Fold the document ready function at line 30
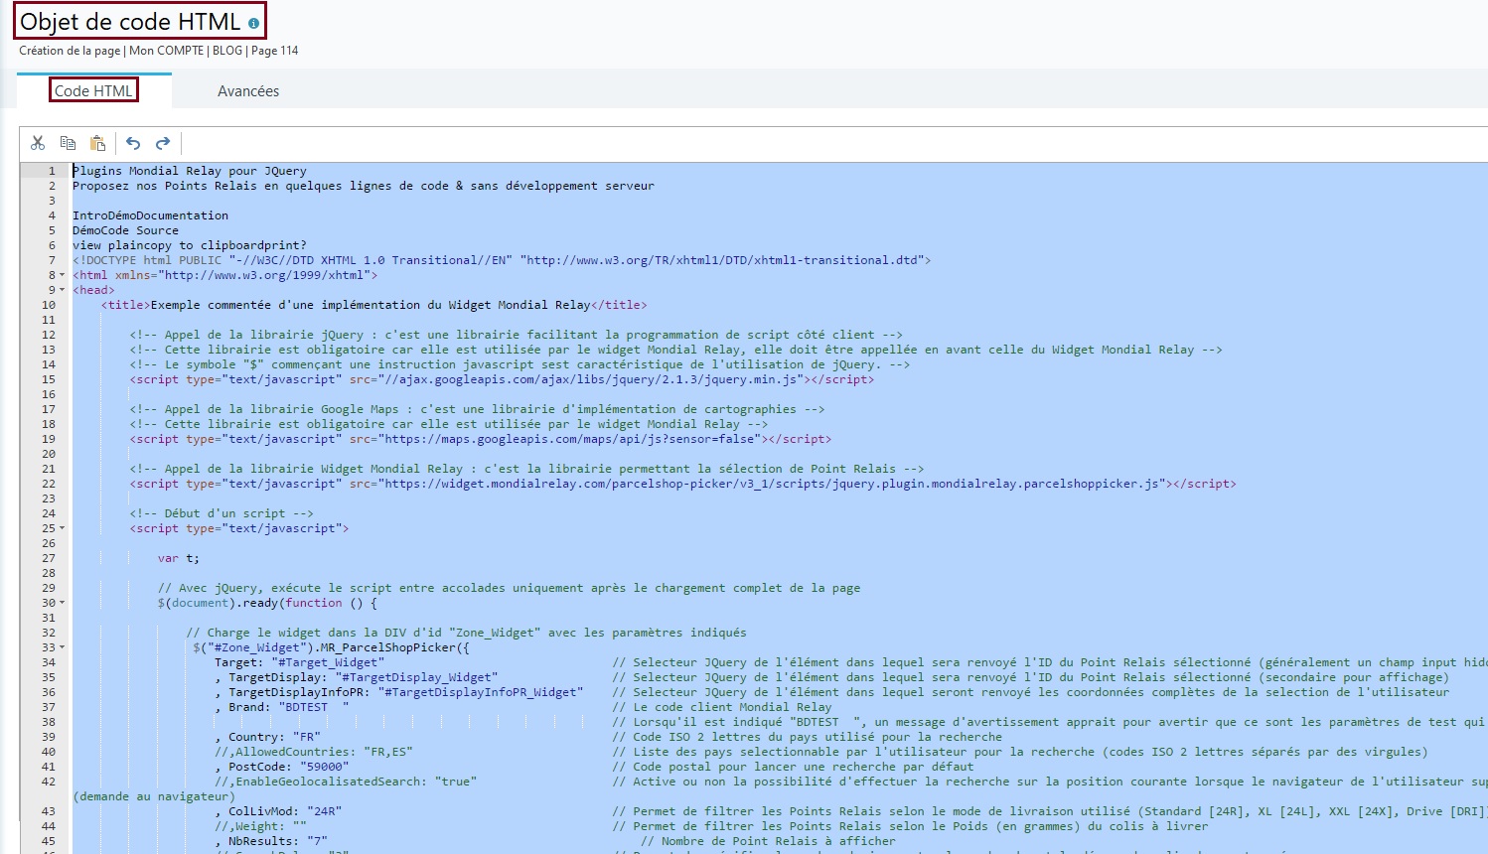Image resolution: width=1488 pixels, height=854 pixels. coord(63,603)
